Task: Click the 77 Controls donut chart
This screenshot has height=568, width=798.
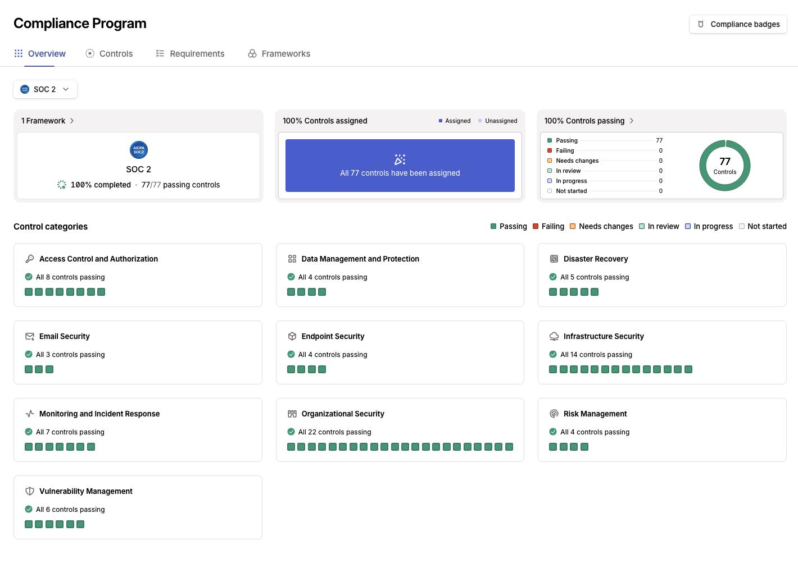Action: (724, 166)
